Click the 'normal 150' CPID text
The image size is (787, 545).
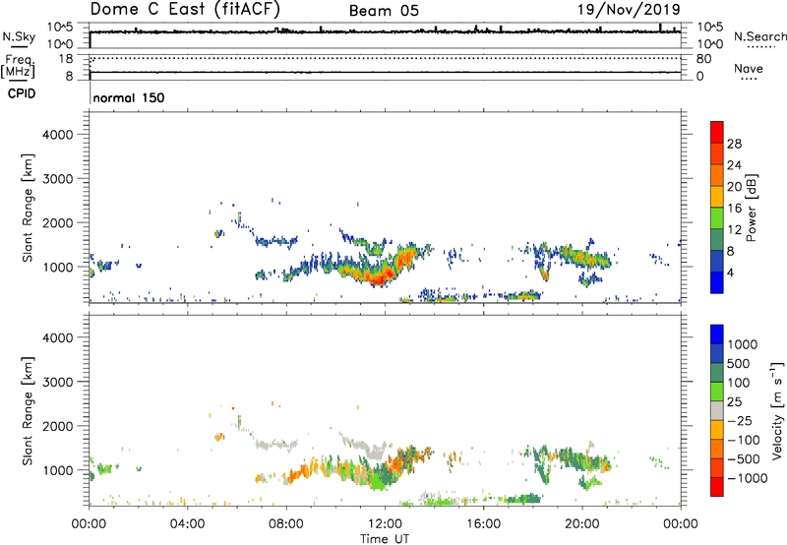tap(129, 97)
